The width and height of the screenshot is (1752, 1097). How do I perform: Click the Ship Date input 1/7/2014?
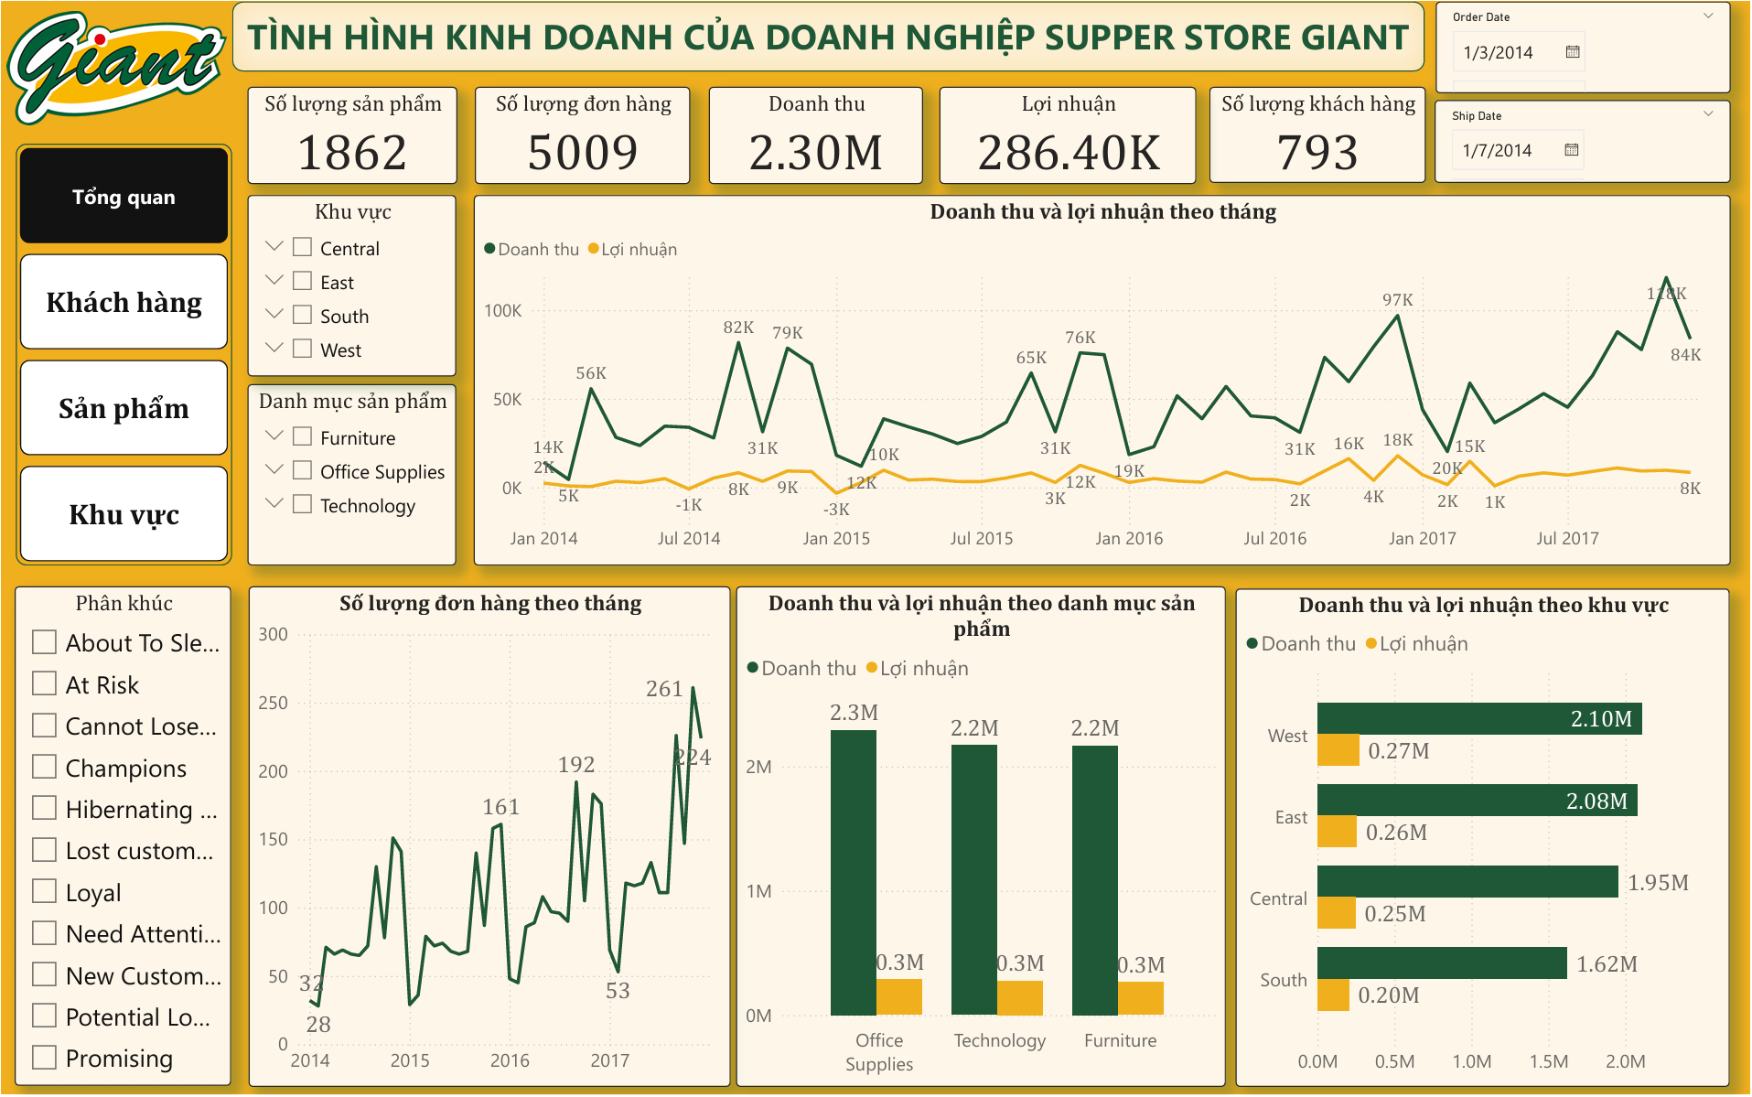click(x=1518, y=150)
